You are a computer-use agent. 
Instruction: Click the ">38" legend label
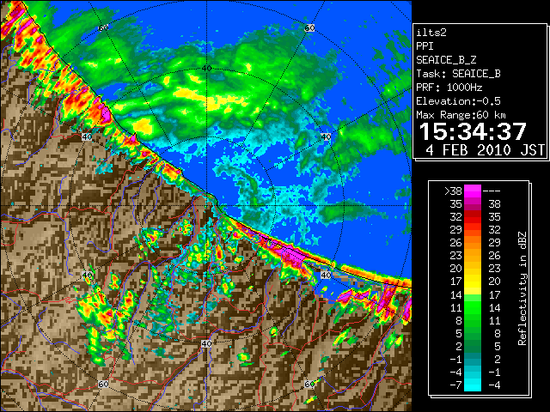453,191
